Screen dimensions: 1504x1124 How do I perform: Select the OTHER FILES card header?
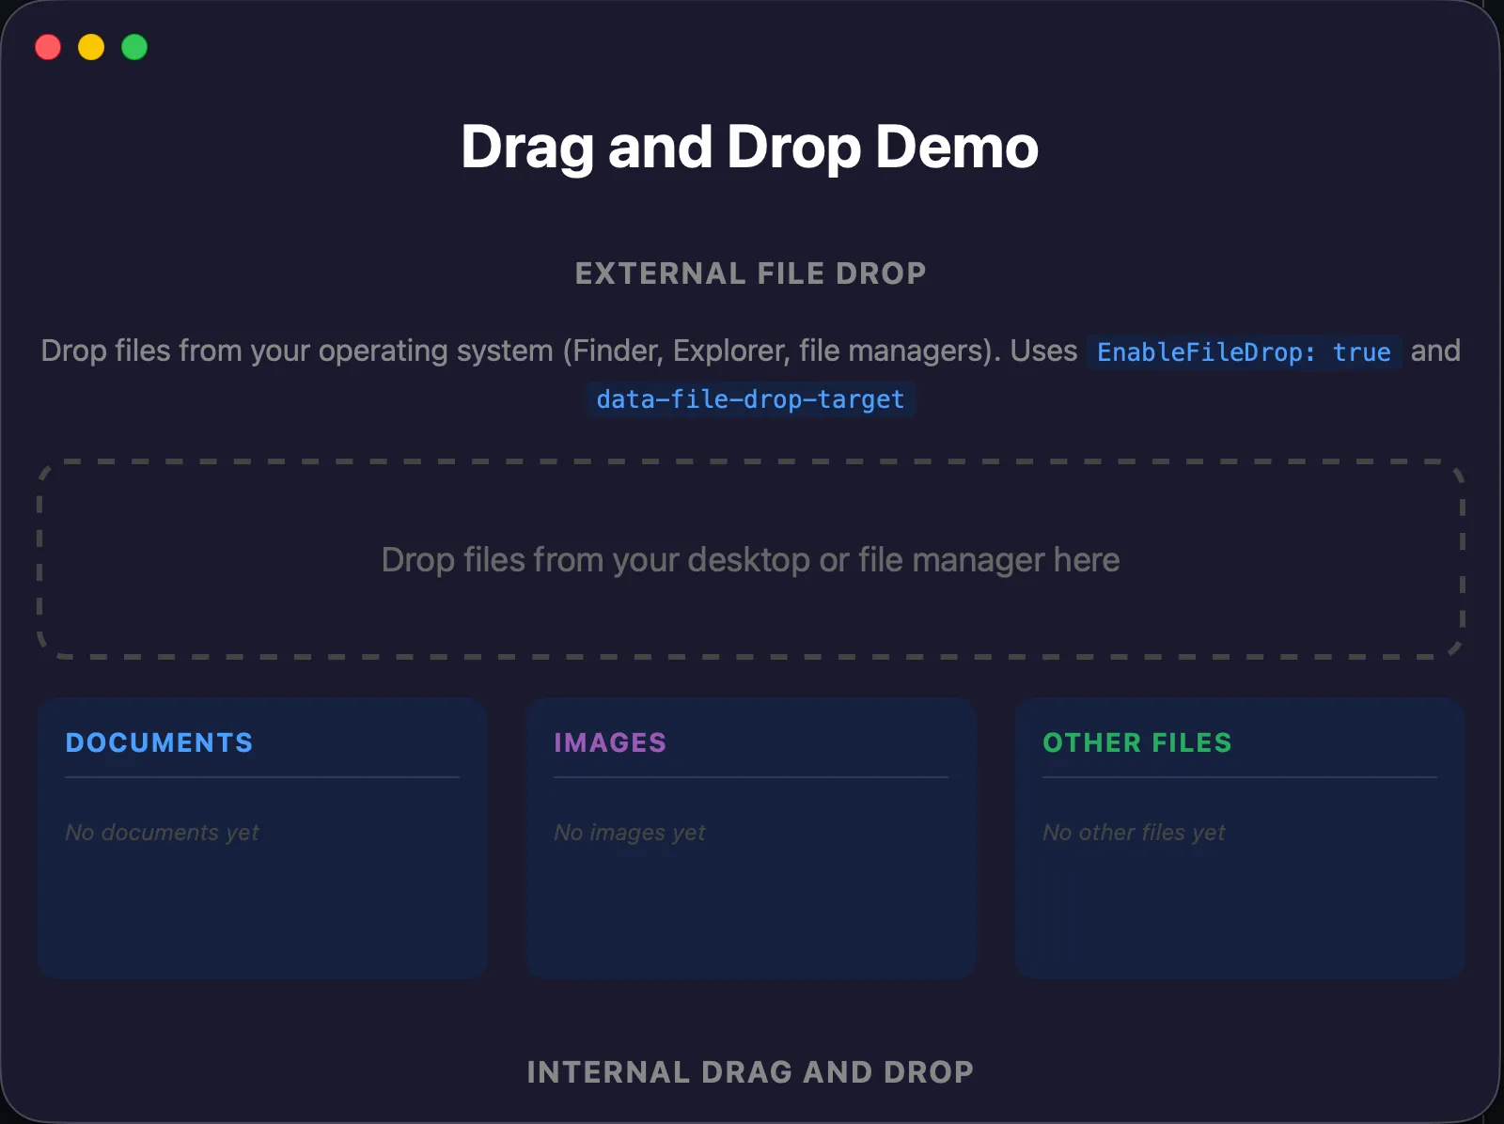coord(1137,742)
